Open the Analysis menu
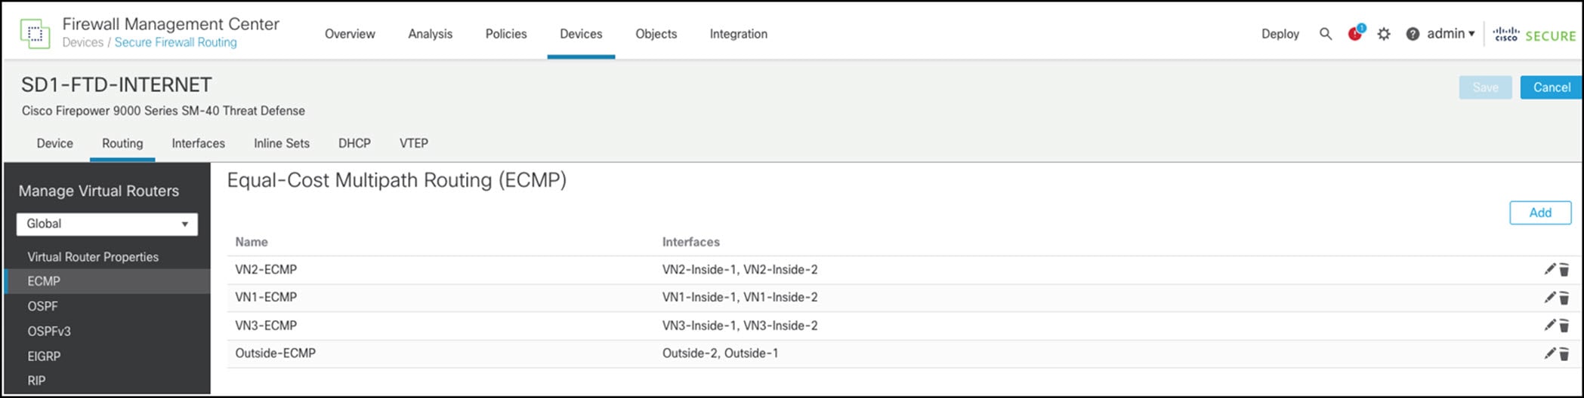The height and width of the screenshot is (398, 1584). pyautogui.click(x=431, y=34)
